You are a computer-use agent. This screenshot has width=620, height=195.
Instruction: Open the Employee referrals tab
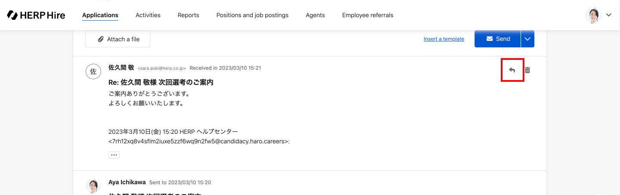(x=367, y=15)
